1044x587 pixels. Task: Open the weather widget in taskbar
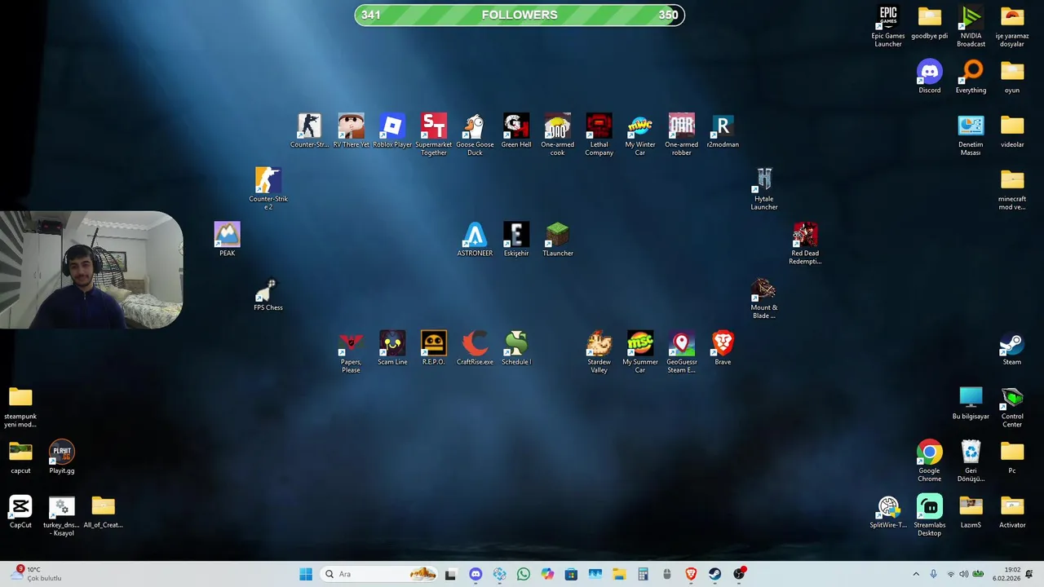coord(36,574)
